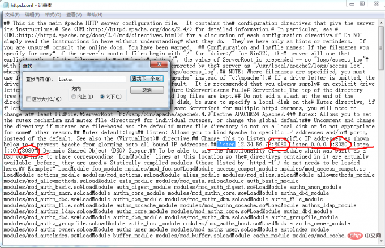The height and width of the screenshot is (248, 385).
Task: Click the scrollbar up arrow
Action: click(381, 23)
